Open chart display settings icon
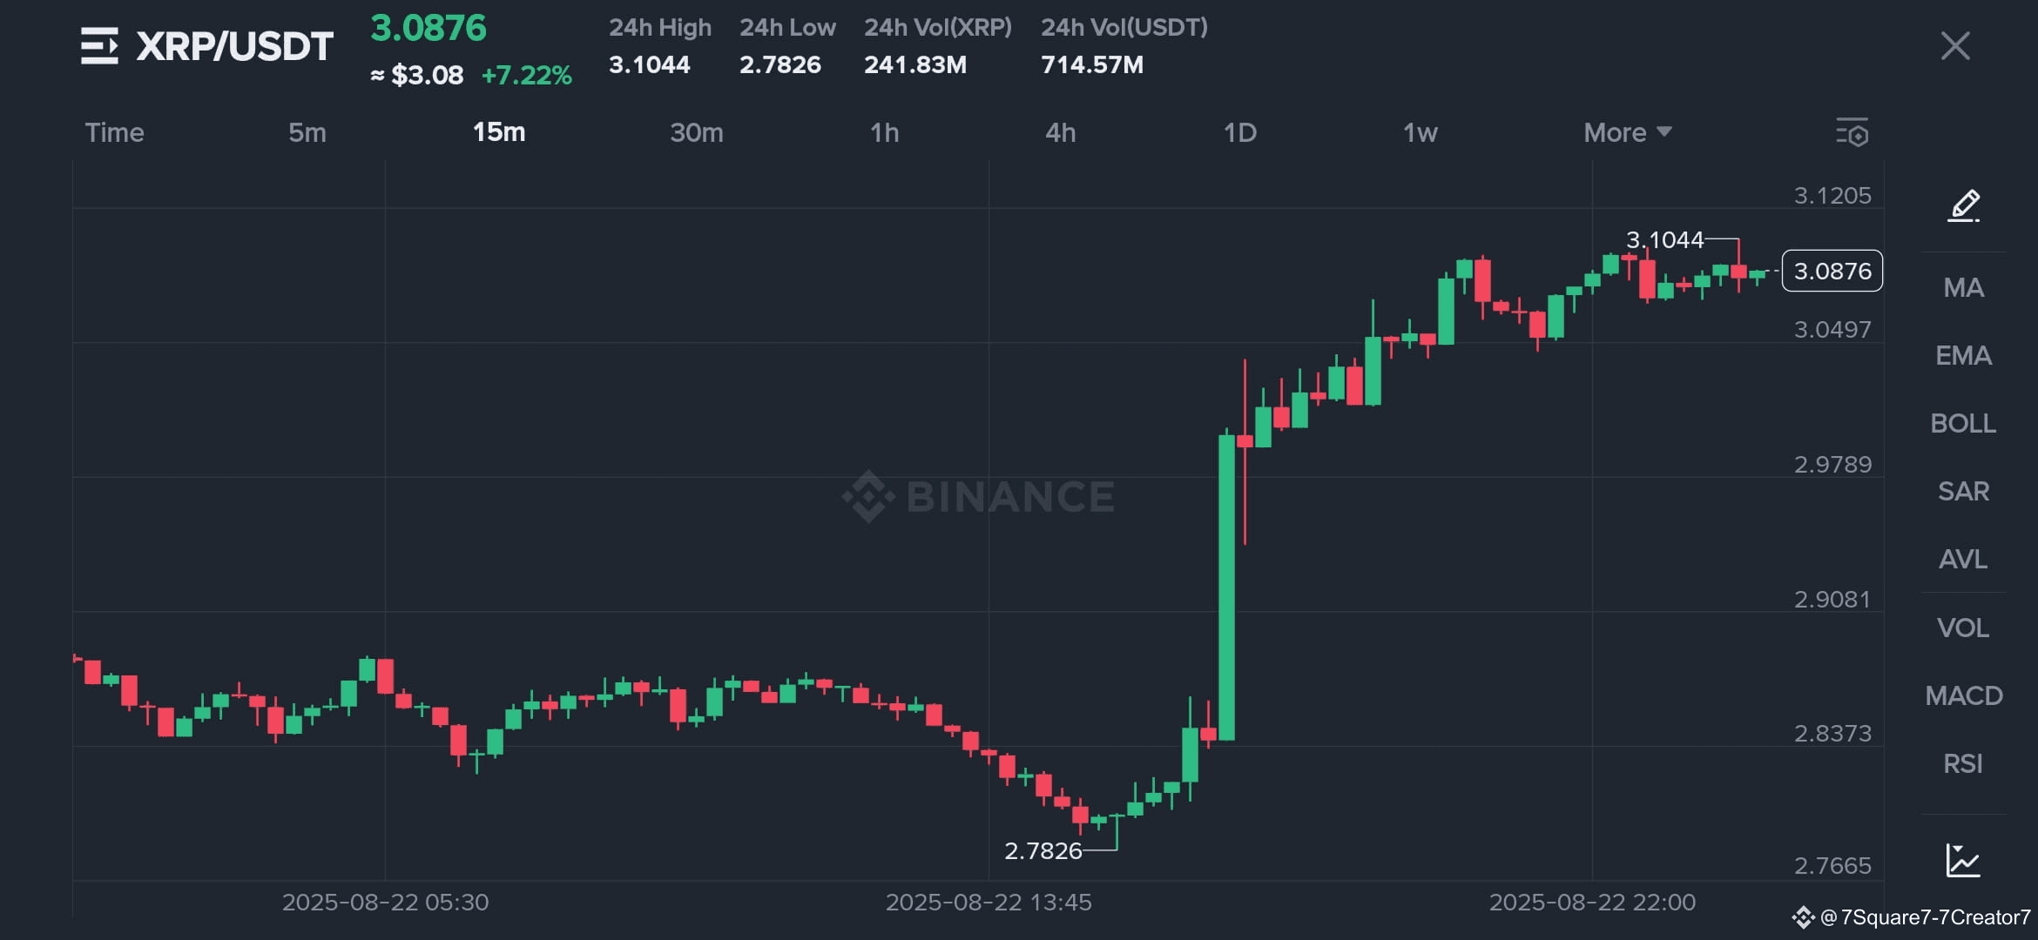 click(1852, 132)
